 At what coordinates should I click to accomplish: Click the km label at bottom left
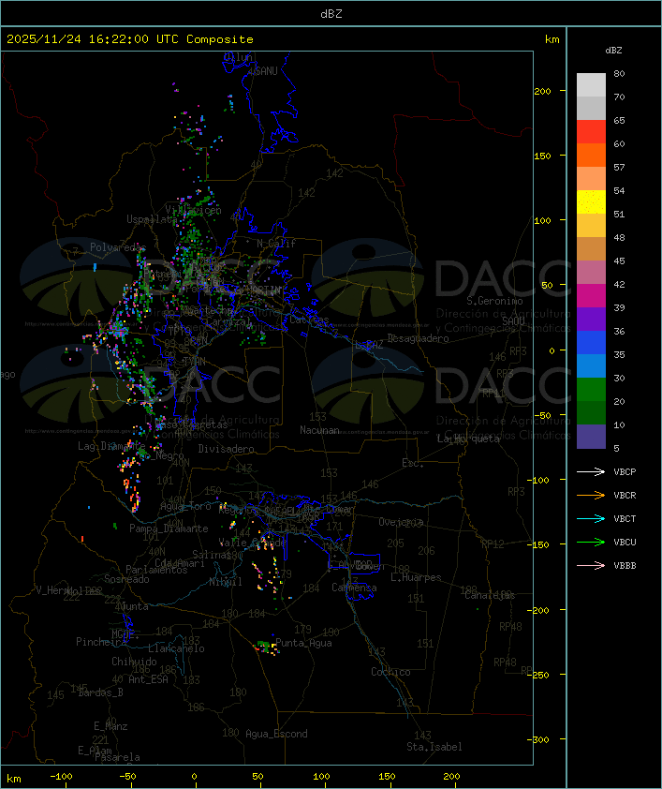coord(14,779)
